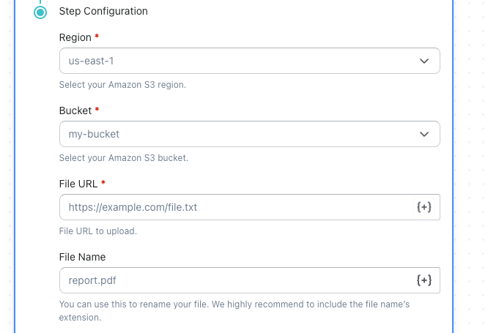
Task: Click the 'Select your Amazon S3 region' hint
Action: coord(122,85)
